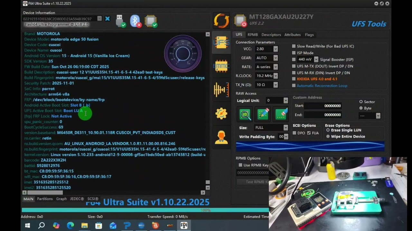
Task: Click the chip power icon beside MT128GAXAU2U227Y
Action: tap(240, 21)
